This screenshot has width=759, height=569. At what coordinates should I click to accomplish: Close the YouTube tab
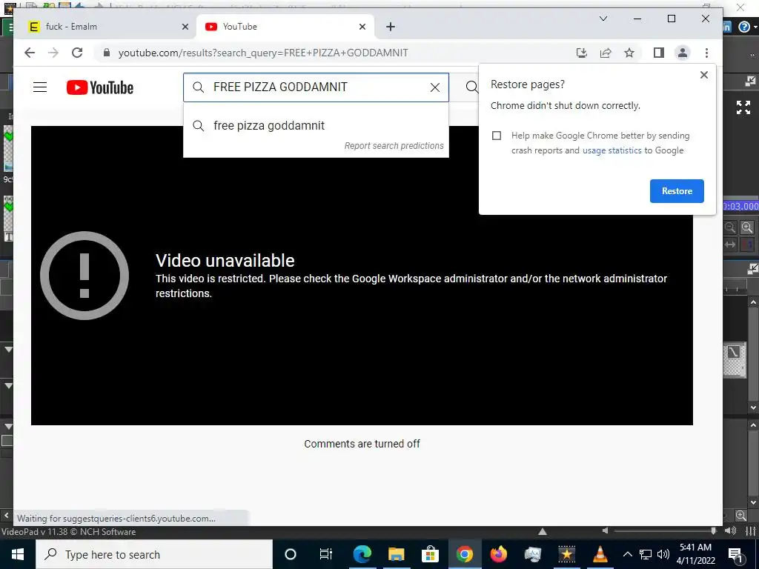coord(362,27)
